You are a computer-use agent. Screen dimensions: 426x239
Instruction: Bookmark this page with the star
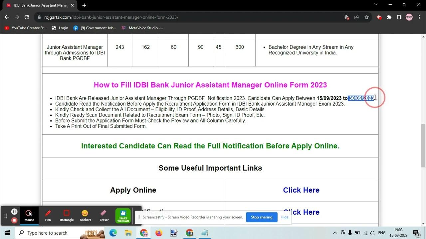pos(367,17)
